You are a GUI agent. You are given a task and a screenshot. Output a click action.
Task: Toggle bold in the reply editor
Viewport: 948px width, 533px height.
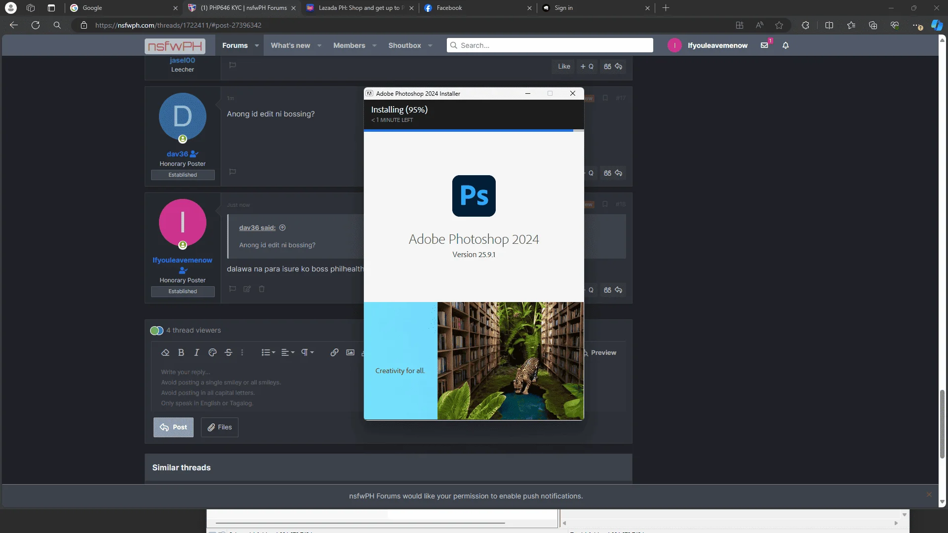point(181,352)
